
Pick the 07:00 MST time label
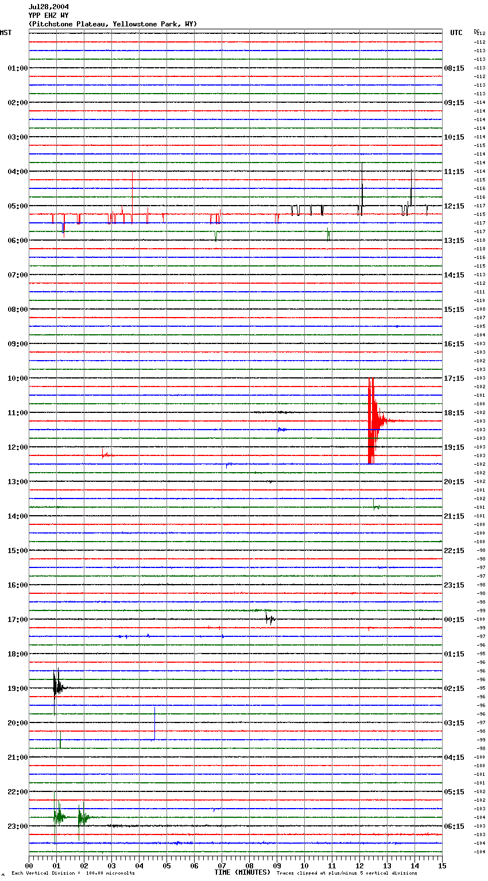(x=17, y=275)
